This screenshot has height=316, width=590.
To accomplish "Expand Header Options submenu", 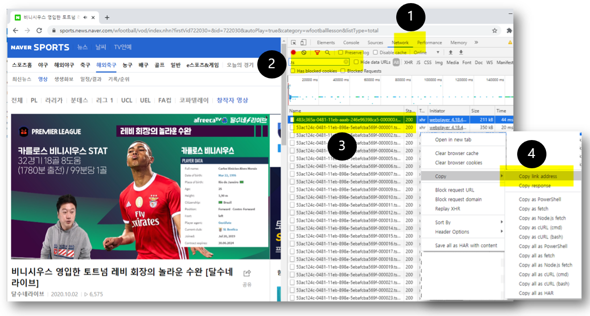I will coord(463,232).
